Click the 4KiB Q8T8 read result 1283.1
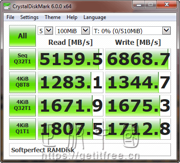 click(x=71, y=82)
